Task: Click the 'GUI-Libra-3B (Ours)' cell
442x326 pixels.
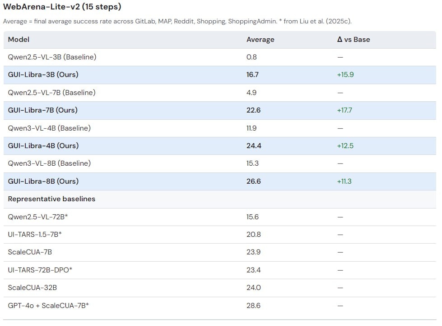Action: point(43,75)
